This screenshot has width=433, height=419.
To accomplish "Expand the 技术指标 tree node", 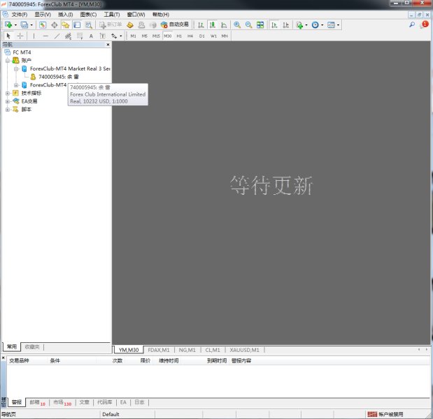I will click(x=8, y=93).
